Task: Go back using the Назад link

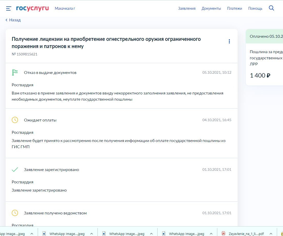Action: tap(13, 20)
